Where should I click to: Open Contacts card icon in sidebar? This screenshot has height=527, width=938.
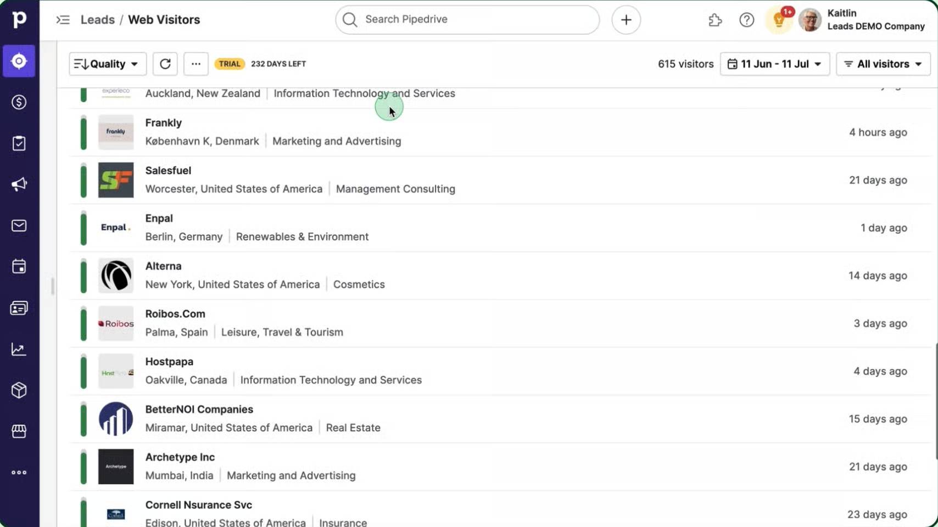click(x=19, y=308)
